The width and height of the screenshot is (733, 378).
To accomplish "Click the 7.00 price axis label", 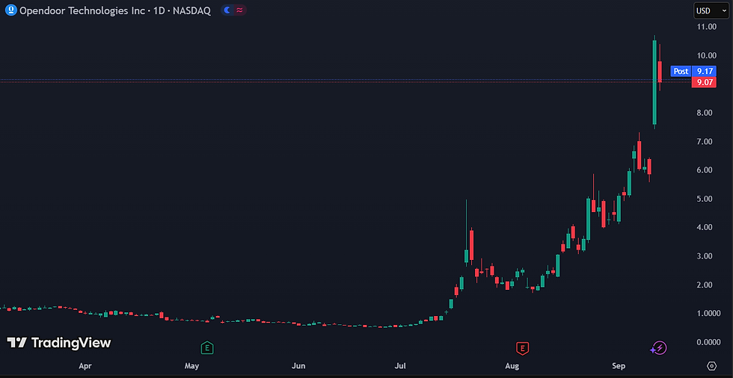I will 706,141.
